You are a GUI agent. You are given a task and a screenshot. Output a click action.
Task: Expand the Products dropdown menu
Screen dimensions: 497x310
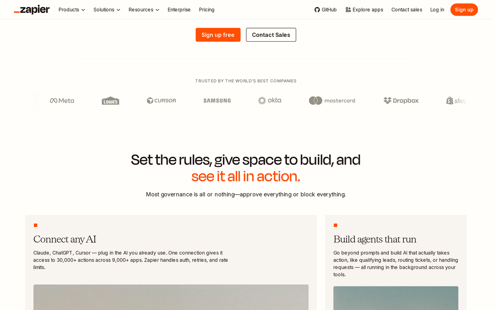pos(72,10)
